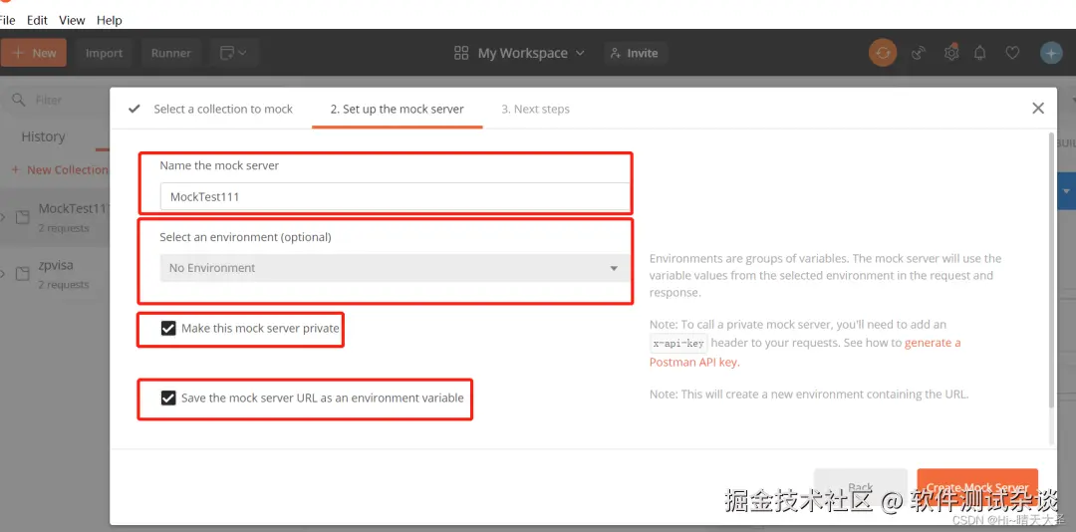Click Create Mock Server button

click(977, 487)
